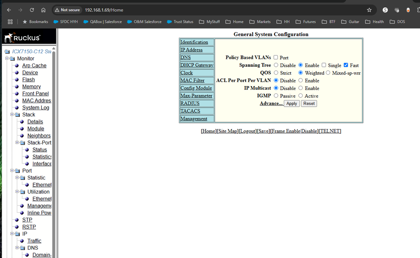Viewport: 420px width, 258px height.
Task: Click the browser home icon
Action: tap(44, 9)
